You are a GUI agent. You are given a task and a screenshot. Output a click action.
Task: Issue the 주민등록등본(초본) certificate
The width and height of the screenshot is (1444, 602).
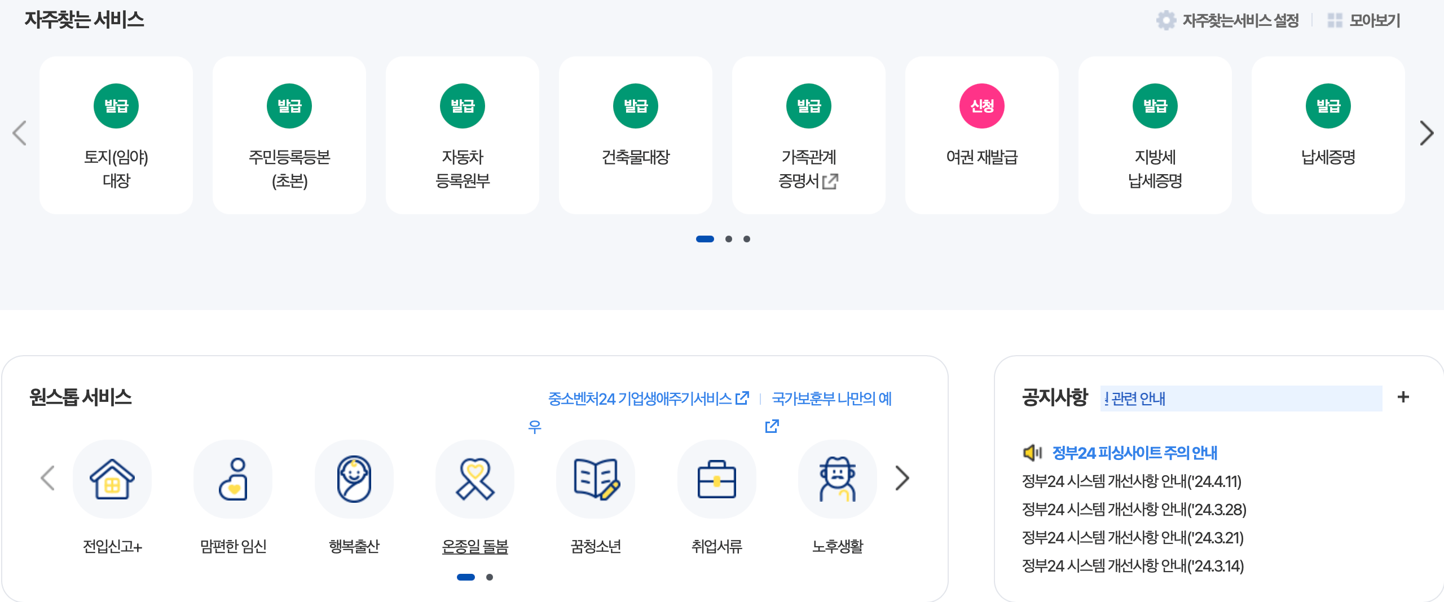coord(289,135)
